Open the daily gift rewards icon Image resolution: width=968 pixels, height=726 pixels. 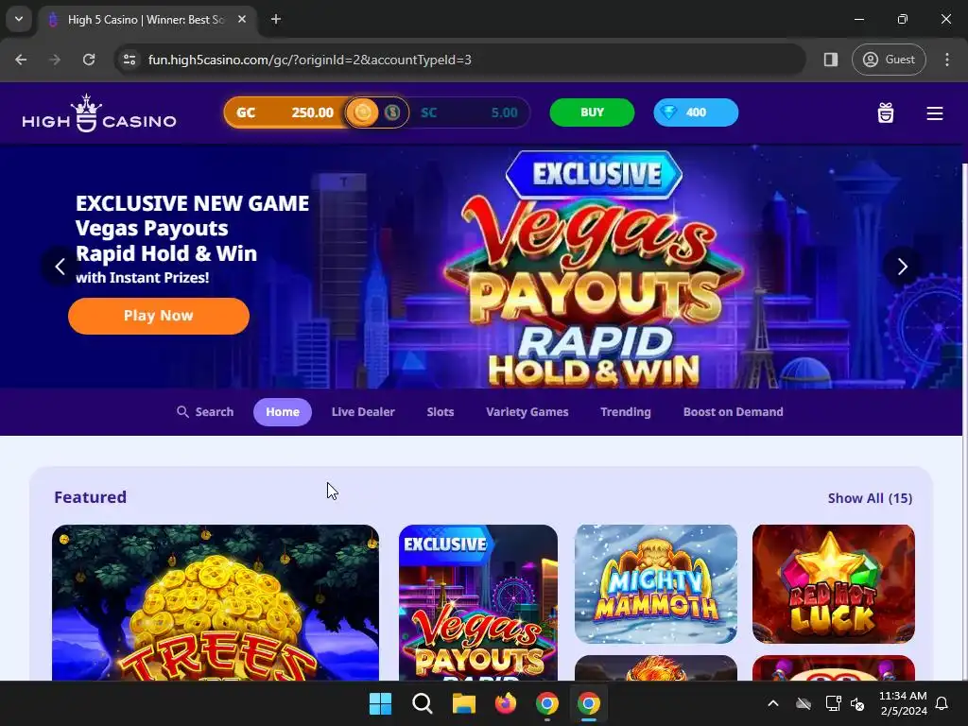click(x=885, y=113)
